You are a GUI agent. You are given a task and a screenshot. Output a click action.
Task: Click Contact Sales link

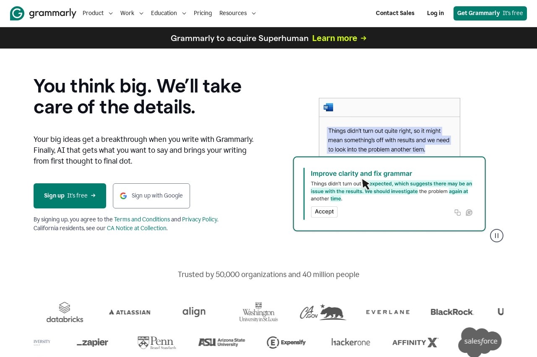395,13
